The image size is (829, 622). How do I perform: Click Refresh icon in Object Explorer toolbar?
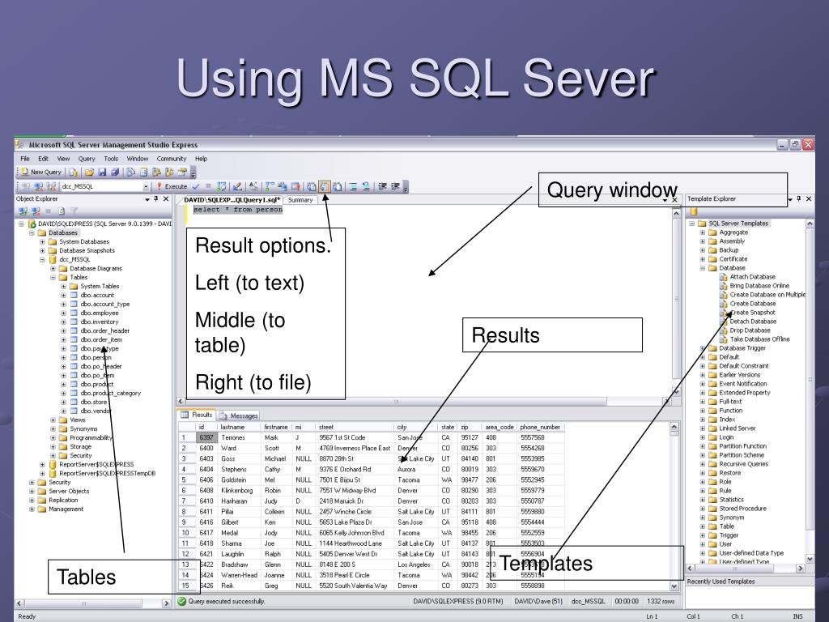pyautogui.click(x=62, y=211)
